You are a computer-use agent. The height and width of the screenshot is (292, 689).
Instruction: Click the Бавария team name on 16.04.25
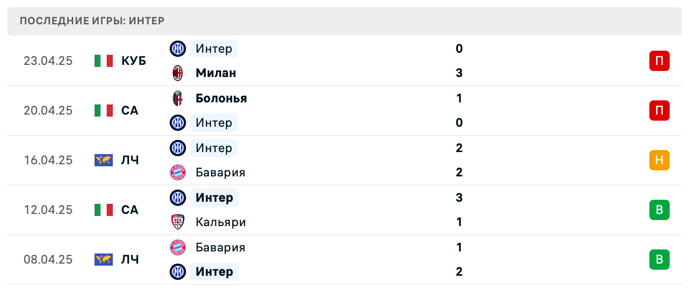pyautogui.click(x=220, y=172)
